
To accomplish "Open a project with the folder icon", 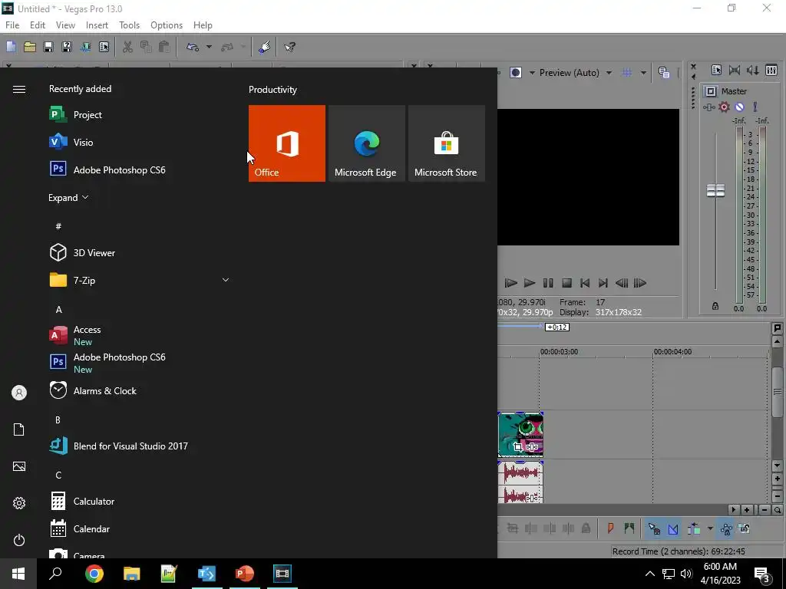I will pyautogui.click(x=30, y=47).
